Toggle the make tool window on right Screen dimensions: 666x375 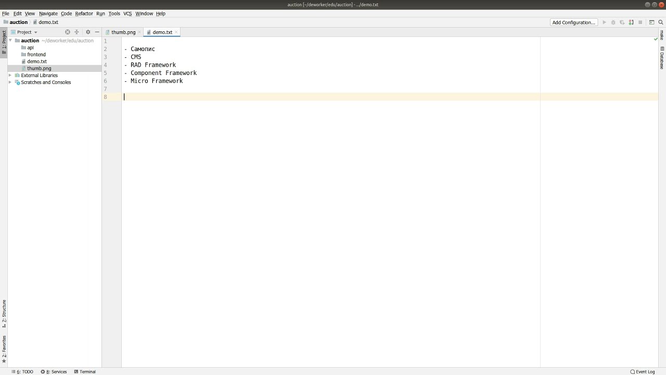coord(662,35)
